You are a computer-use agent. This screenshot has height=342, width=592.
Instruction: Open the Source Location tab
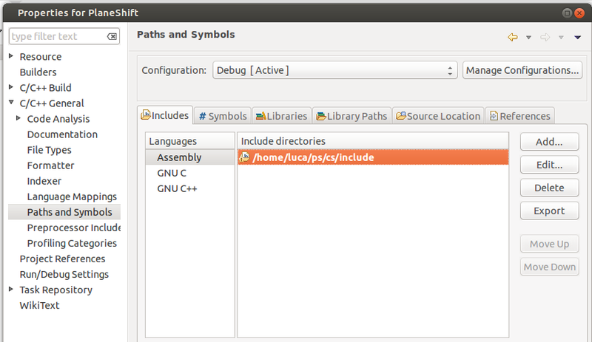437,116
